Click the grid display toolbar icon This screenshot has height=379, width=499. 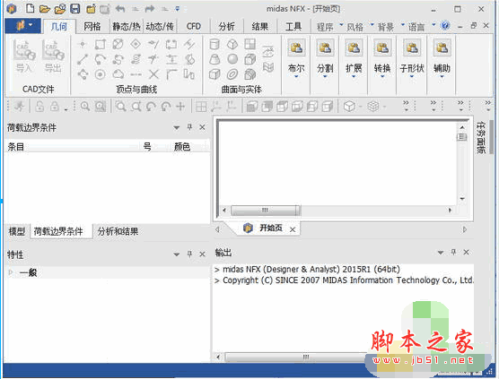tap(201, 106)
